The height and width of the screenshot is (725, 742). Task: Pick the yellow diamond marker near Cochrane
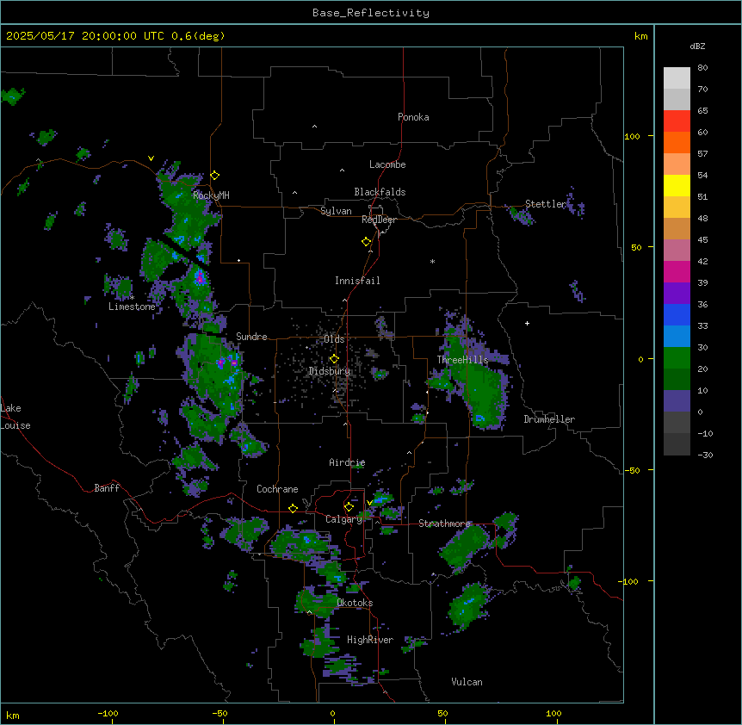(x=293, y=508)
